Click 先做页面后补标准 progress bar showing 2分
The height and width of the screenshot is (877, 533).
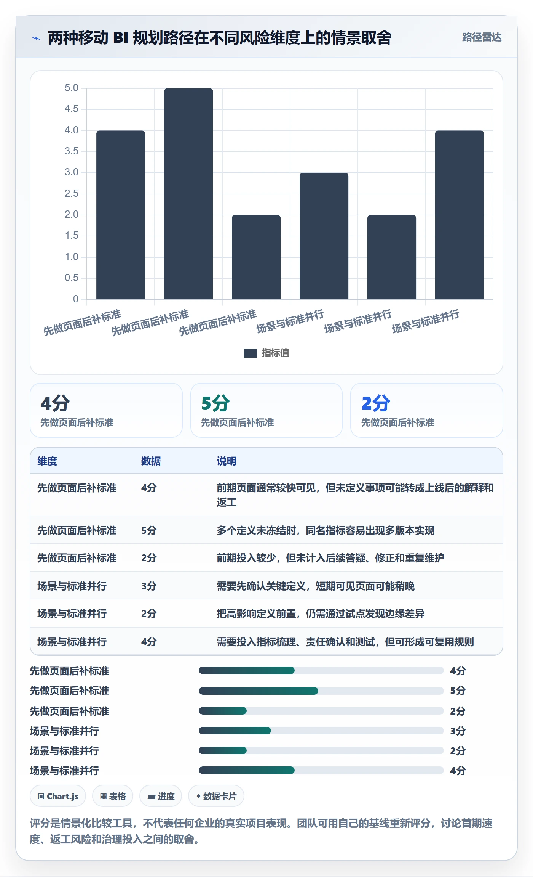coord(321,711)
